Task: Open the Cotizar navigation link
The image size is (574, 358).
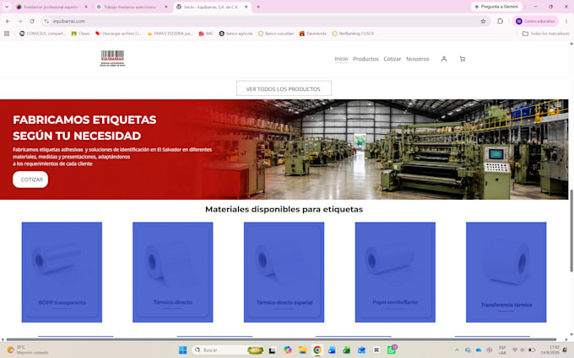Action: pos(393,59)
